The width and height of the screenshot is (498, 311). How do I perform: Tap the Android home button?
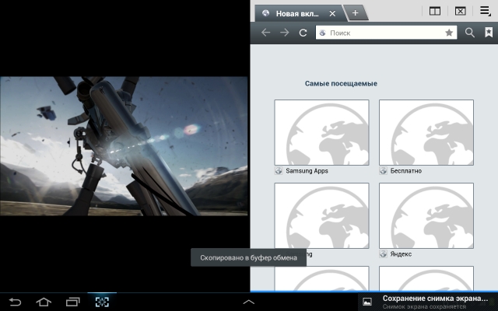pyautogui.click(x=44, y=302)
